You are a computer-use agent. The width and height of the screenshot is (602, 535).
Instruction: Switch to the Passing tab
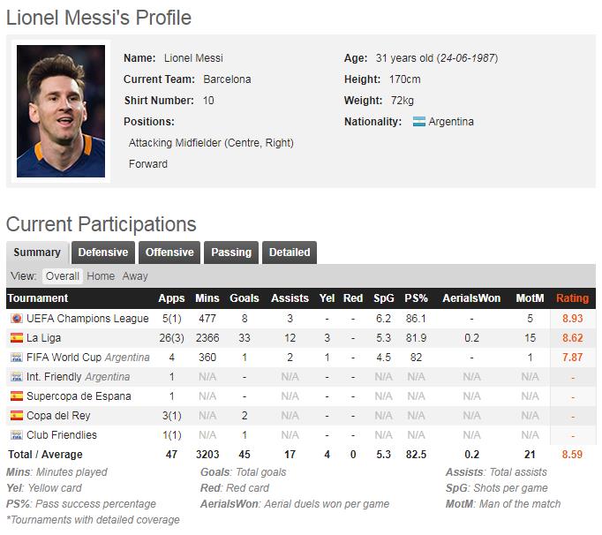[x=231, y=252]
